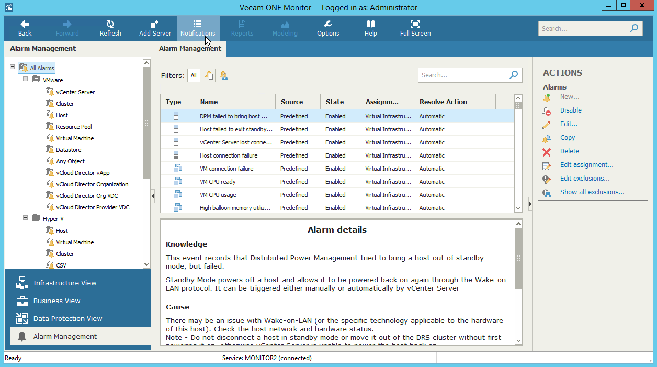The width and height of the screenshot is (657, 367).
Task: Collapse the VMware tree node
Action: click(25, 80)
